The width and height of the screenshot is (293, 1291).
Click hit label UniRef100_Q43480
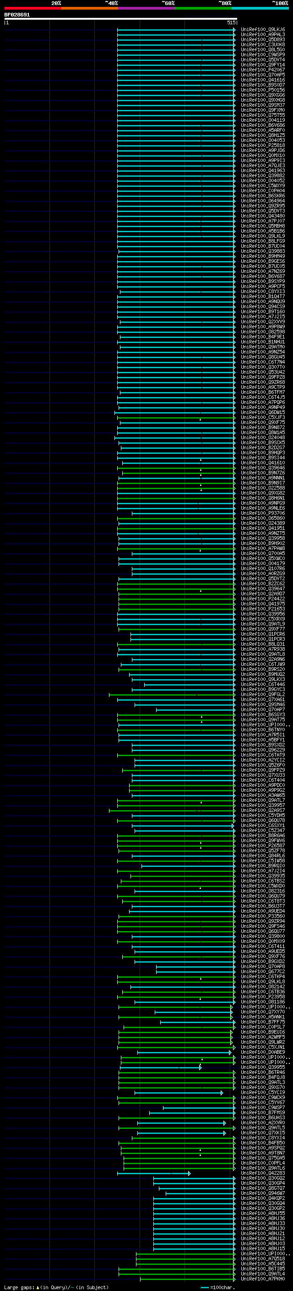[x=263, y=216]
